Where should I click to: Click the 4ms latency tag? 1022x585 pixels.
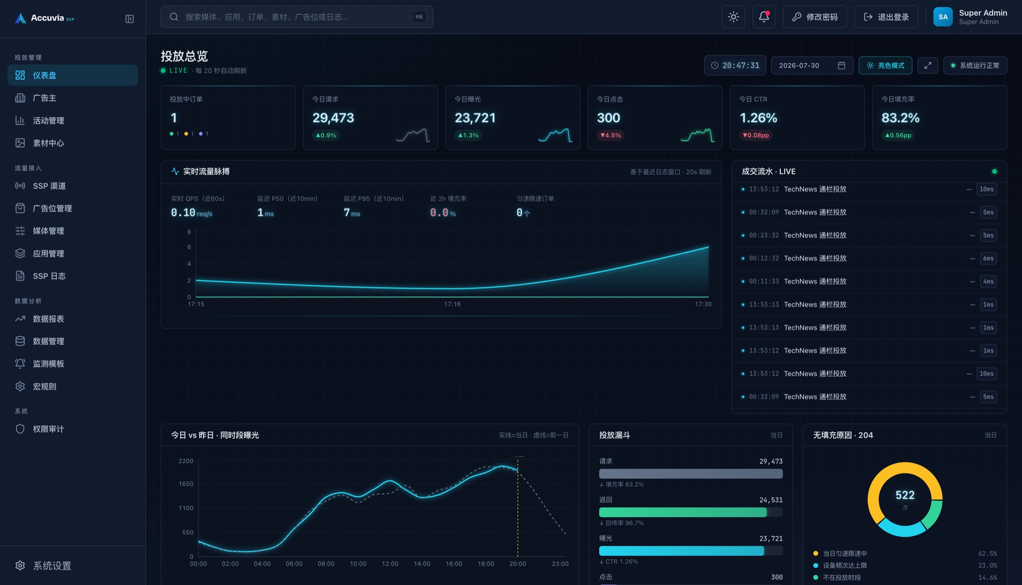[x=988, y=282]
